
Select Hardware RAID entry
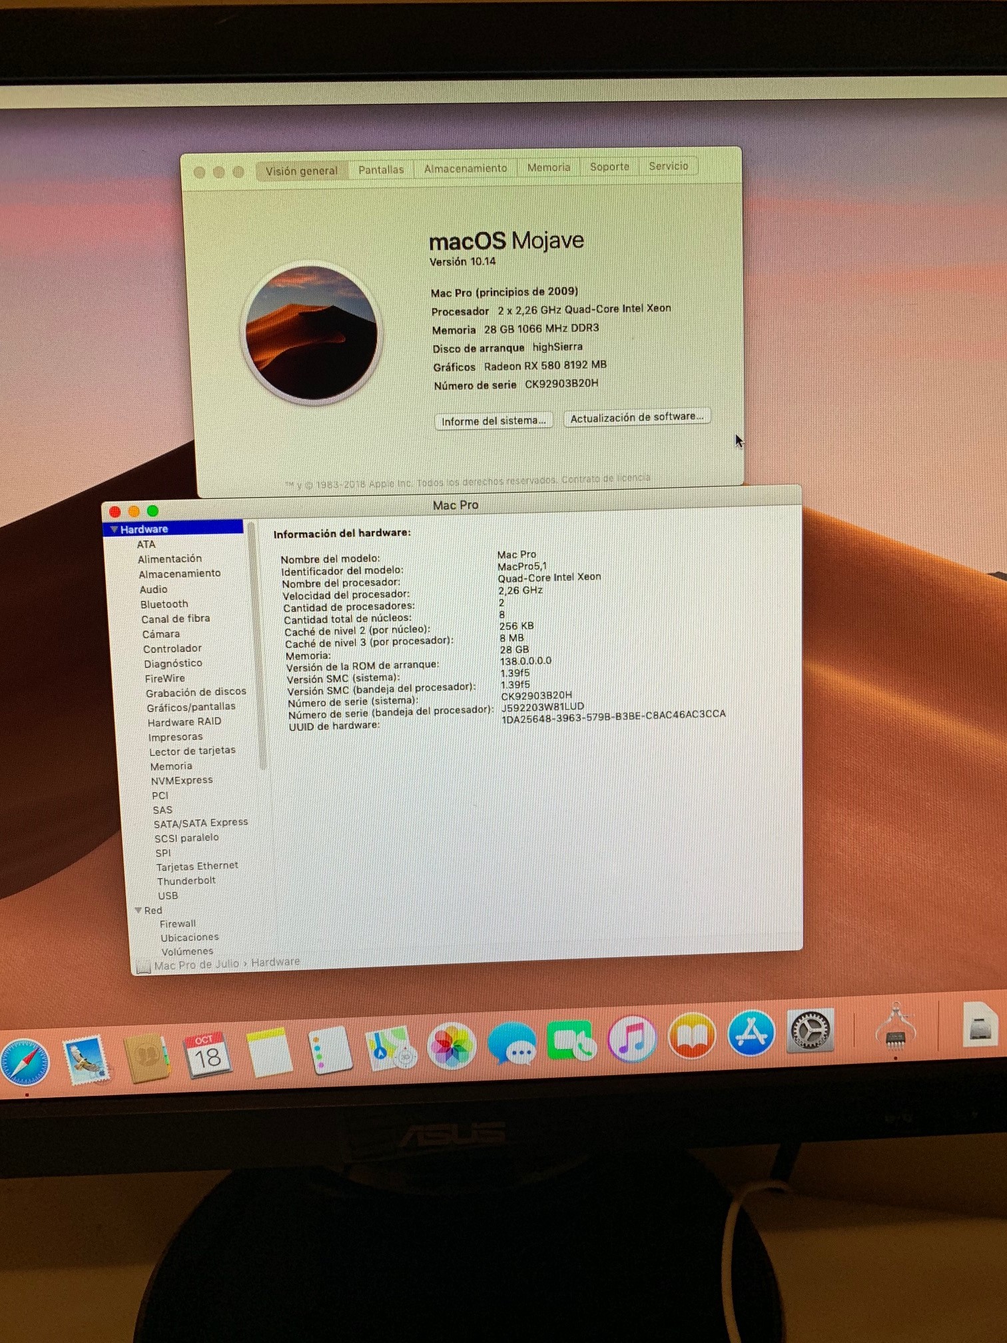point(184,722)
